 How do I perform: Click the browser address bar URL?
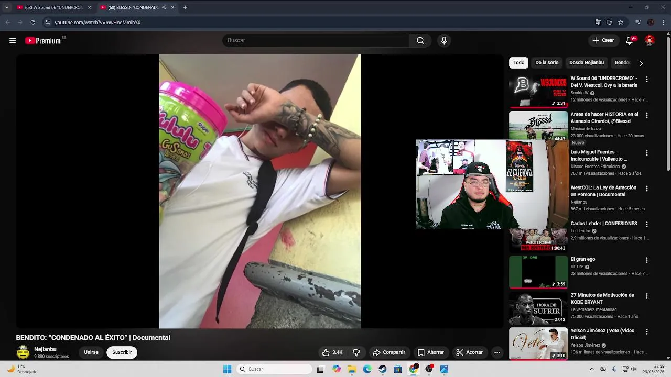tap(98, 23)
